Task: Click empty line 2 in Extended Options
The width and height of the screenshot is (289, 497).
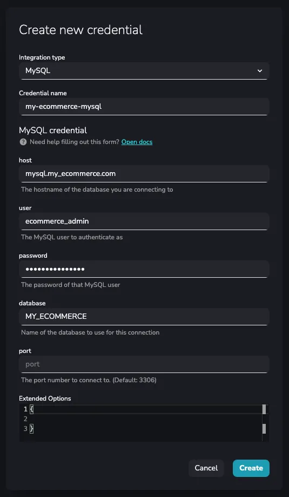Action: click(145, 419)
